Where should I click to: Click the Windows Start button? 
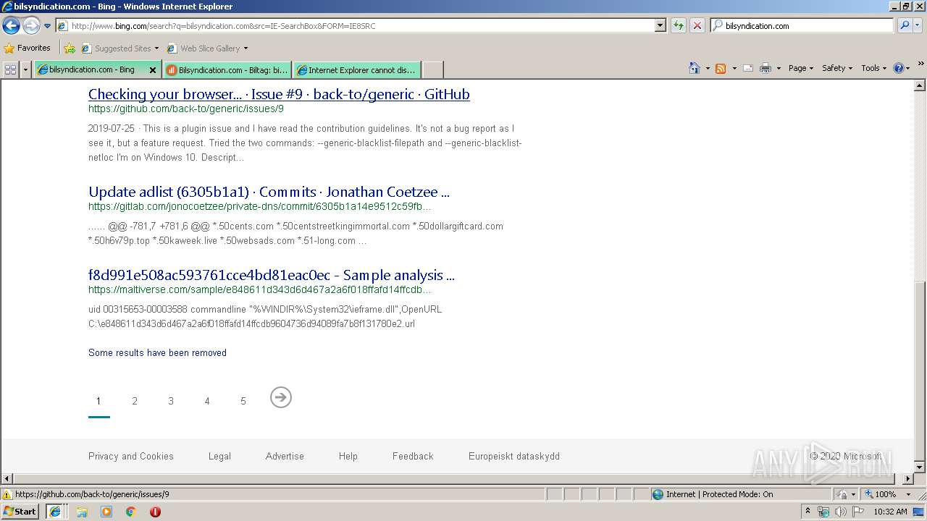pos(20,511)
